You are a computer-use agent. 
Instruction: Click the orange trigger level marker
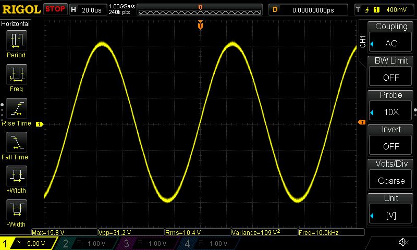pyautogui.click(x=362, y=122)
